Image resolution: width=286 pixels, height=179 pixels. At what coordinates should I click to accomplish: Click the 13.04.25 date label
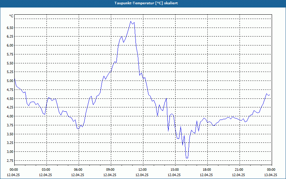pyautogui.click(x=271, y=175)
